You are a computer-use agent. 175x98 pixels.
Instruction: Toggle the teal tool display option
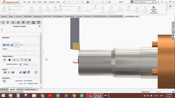click(x=14, y=60)
